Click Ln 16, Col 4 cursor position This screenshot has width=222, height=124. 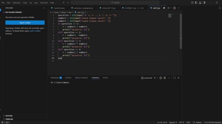point(162,123)
